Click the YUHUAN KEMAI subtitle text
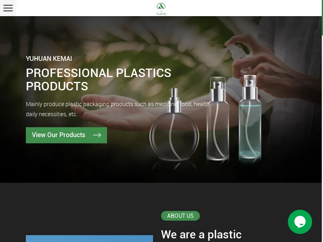Image resolution: width=323 pixels, height=242 pixels. [x=49, y=58]
